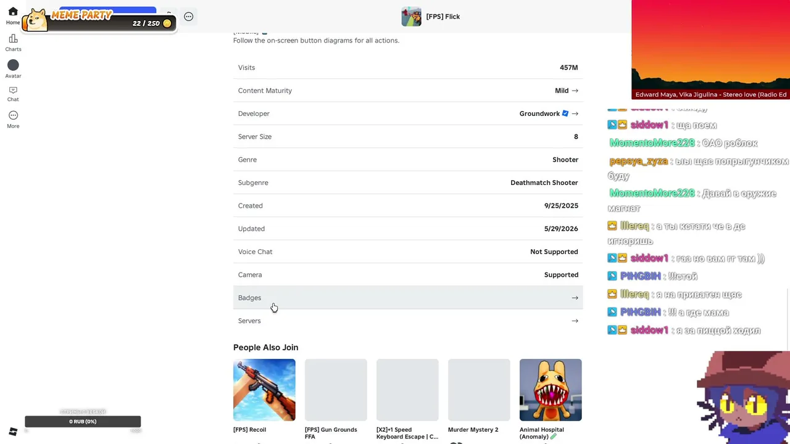This screenshot has width=790, height=444.
Task: Click the [FPS] Flick title text
Action: (x=443, y=17)
